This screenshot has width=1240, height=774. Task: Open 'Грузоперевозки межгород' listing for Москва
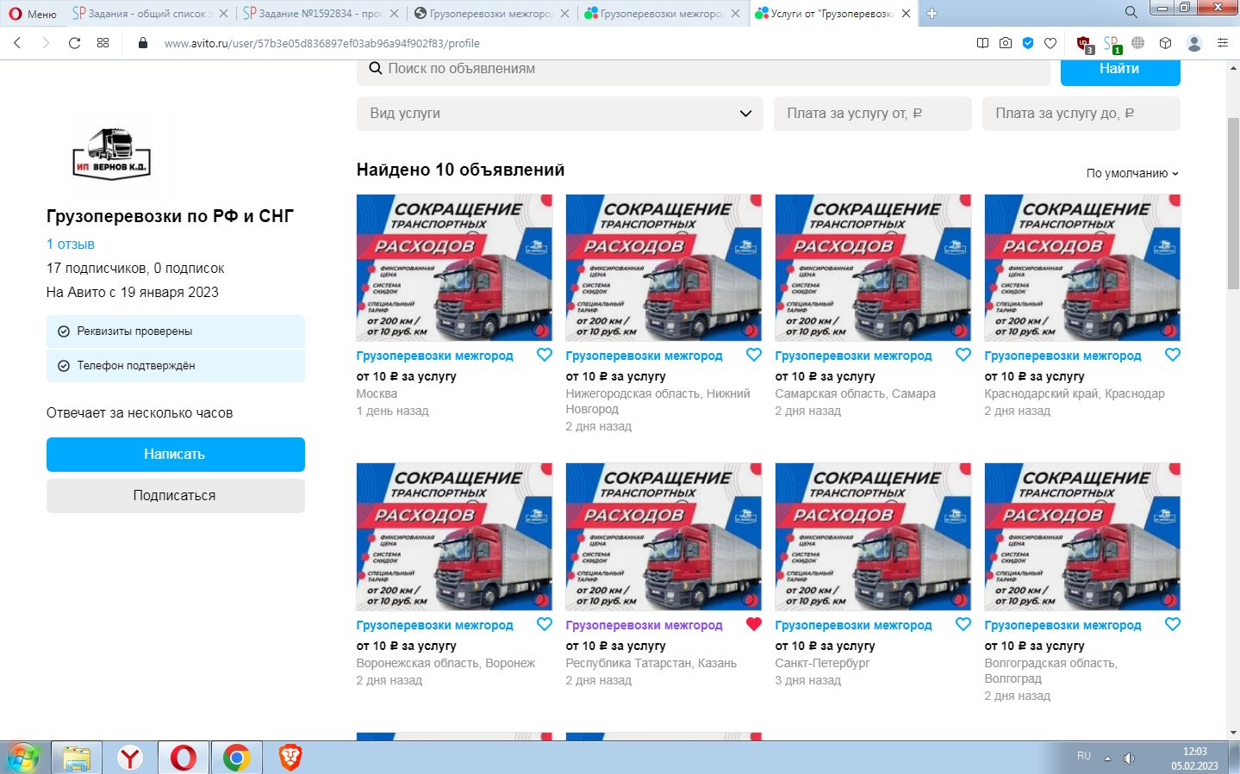pos(434,356)
